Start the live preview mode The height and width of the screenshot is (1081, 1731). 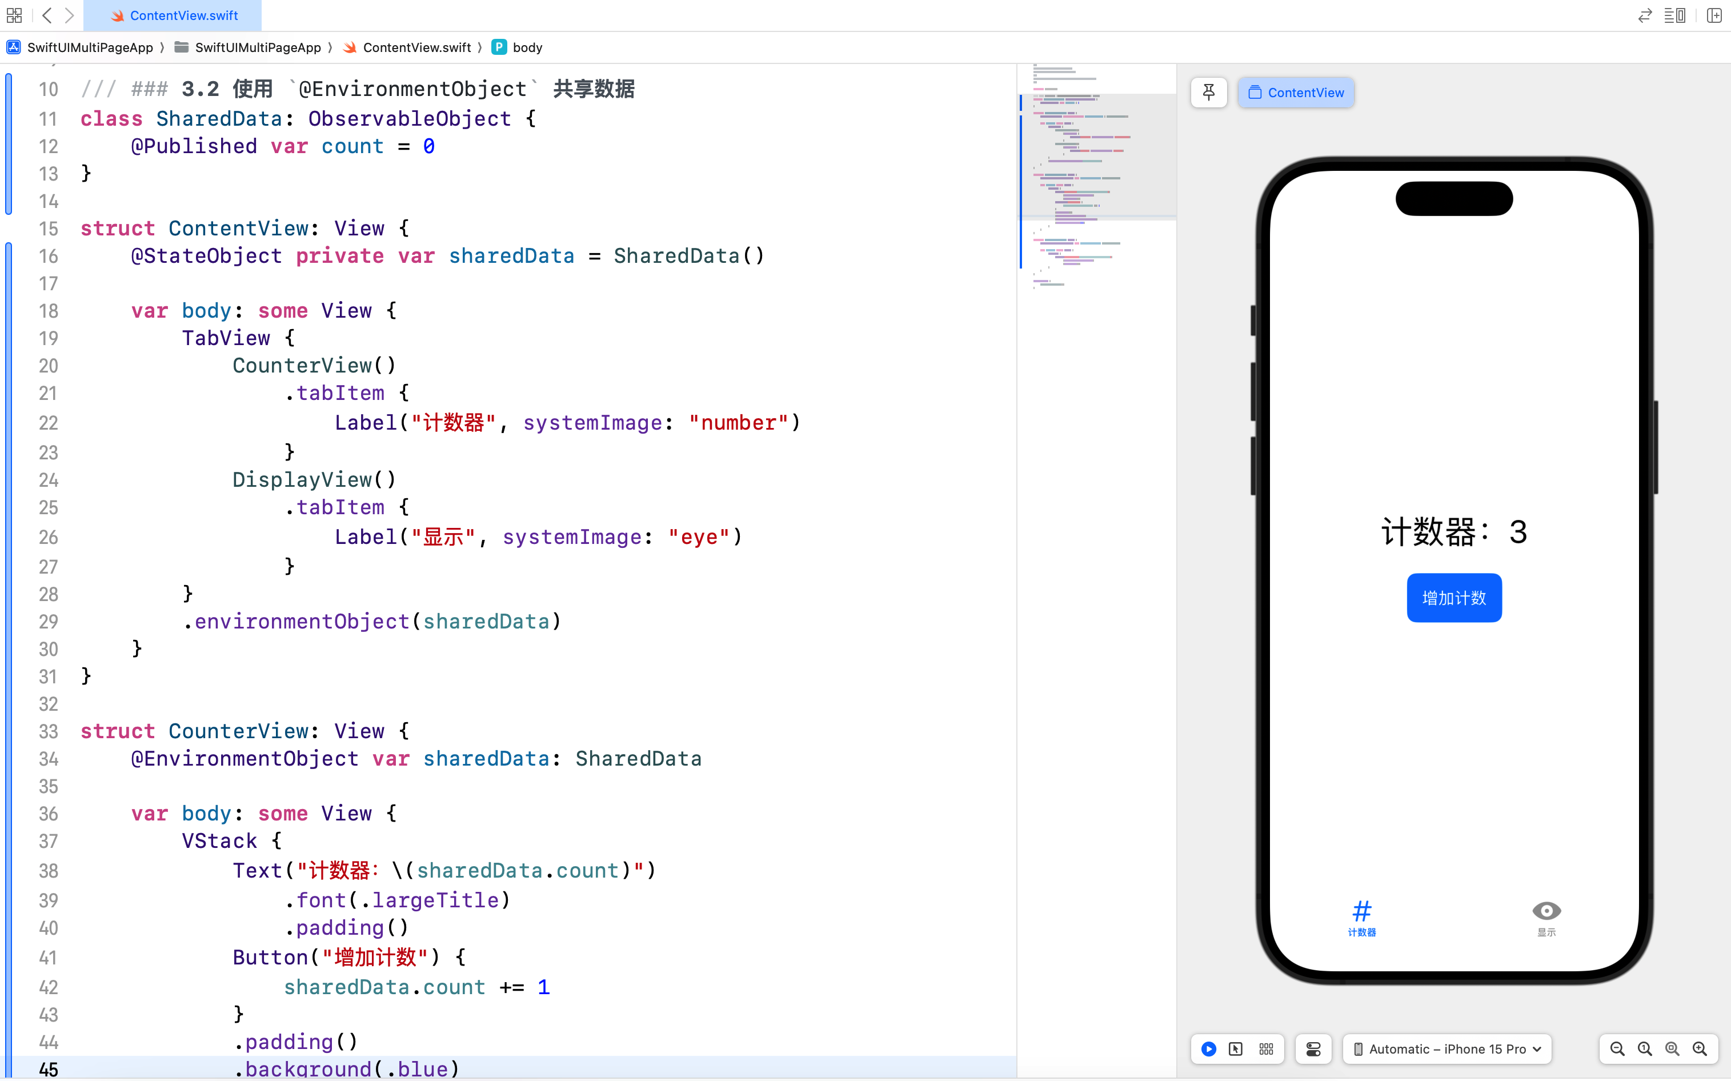pyautogui.click(x=1208, y=1049)
